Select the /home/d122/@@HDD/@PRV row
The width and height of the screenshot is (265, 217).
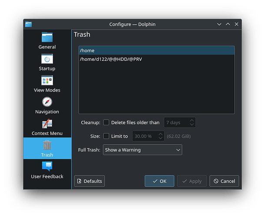click(156, 59)
